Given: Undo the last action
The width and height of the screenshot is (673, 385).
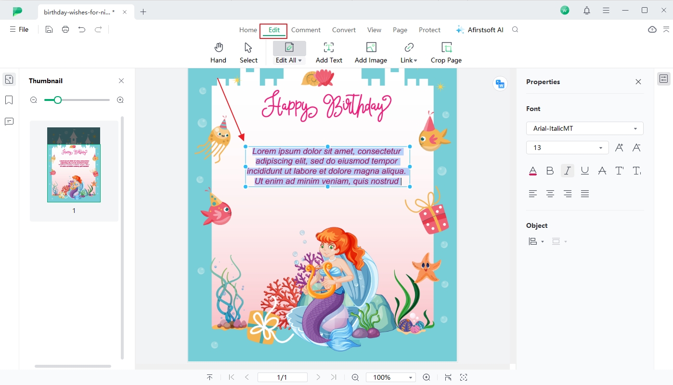Looking at the screenshot, I should 82,29.
